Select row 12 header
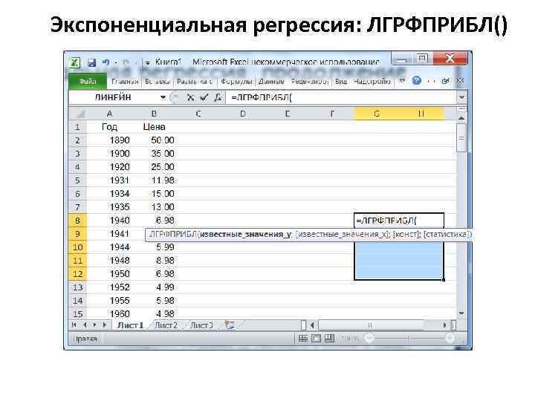This screenshot has width=535, height=401. [x=78, y=274]
